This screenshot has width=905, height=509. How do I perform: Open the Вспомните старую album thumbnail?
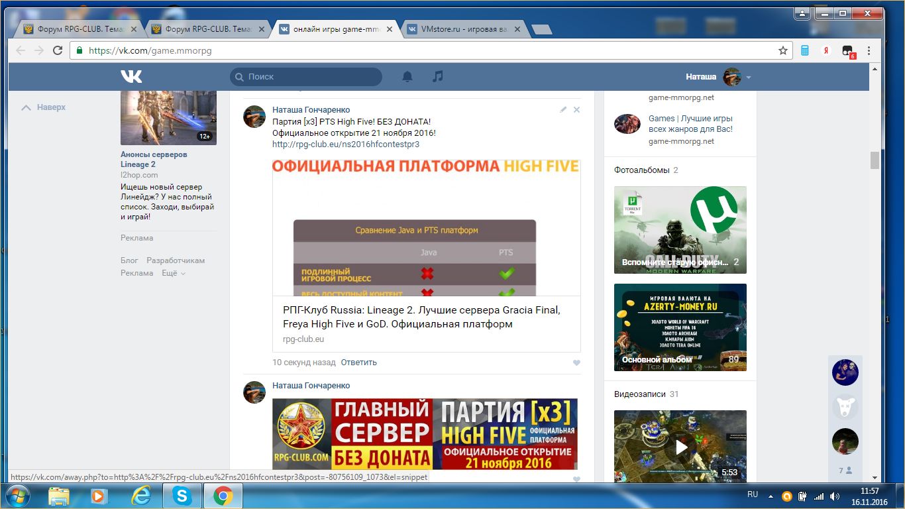pos(680,230)
